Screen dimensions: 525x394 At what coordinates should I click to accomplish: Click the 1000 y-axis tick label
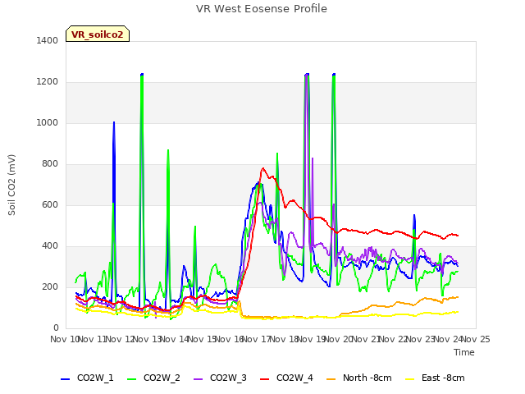click(48, 122)
